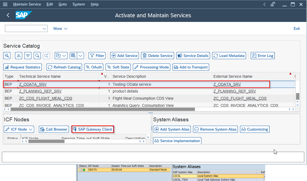Click the Customizing button
The image size is (307, 181).
click(x=255, y=130)
